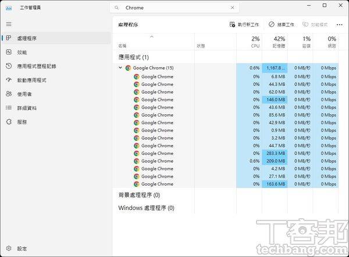Click the Chrome search input field

(x=174, y=8)
